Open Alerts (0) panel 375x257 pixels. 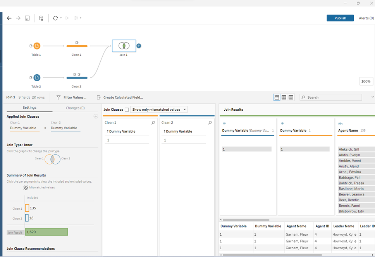366,18
